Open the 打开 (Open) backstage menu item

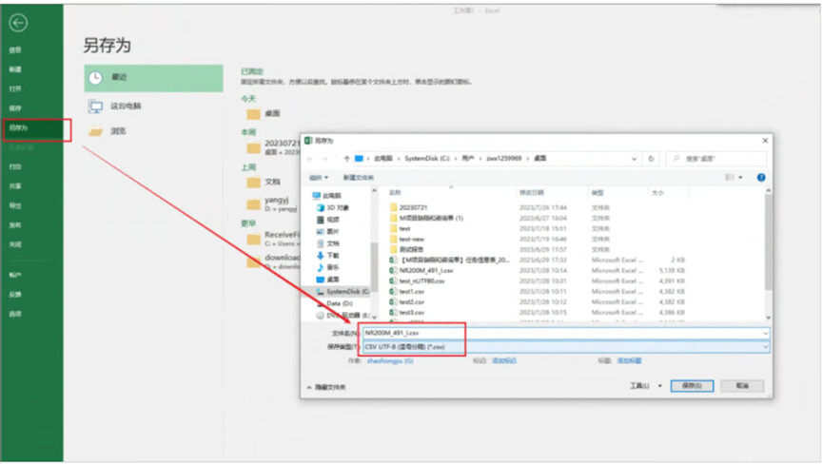pos(15,88)
